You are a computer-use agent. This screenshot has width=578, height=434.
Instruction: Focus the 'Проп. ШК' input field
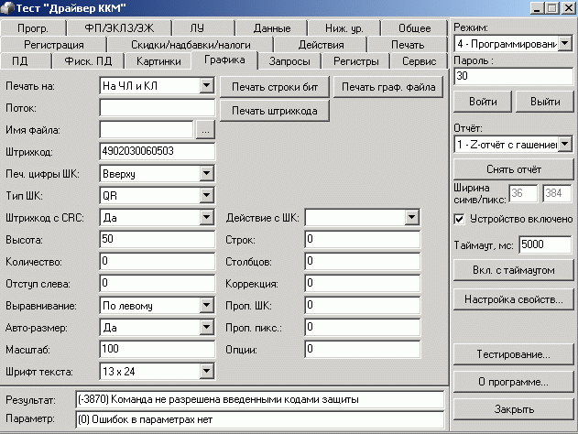(x=363, y=305)
